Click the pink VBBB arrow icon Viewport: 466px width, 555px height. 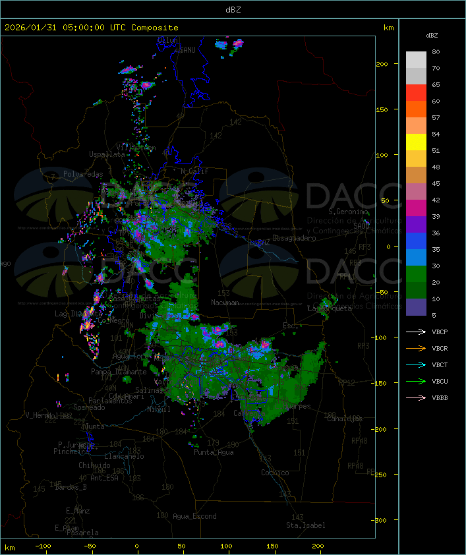click(x=416, y=397)
